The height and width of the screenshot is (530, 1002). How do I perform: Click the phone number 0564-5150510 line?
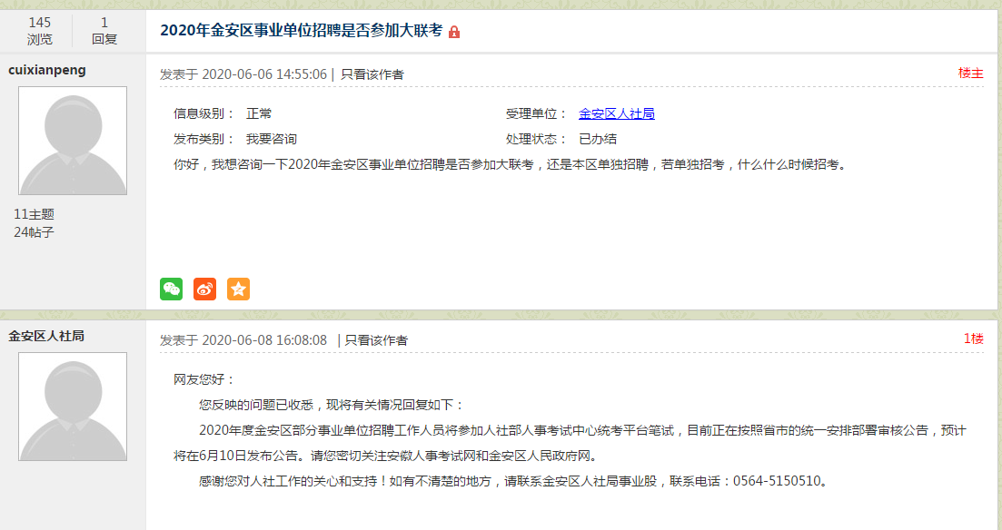[516, 482]
